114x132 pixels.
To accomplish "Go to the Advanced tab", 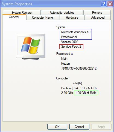I will pyautogui.click(x=98, y=18).
